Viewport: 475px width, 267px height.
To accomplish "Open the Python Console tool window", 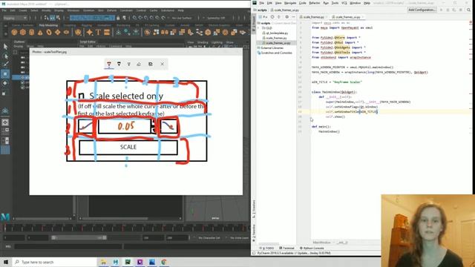I will click(312, 248).
